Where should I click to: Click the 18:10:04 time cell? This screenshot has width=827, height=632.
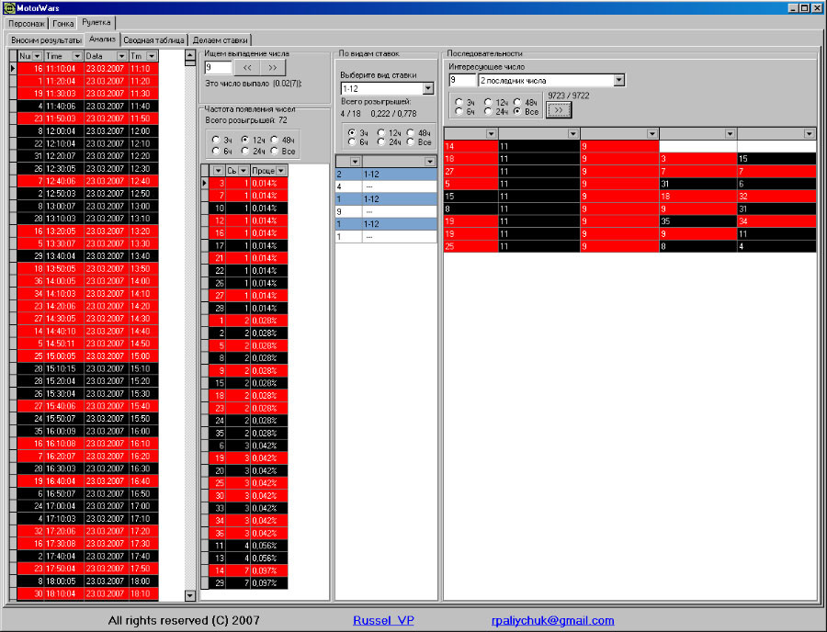(x=63, y=594)
